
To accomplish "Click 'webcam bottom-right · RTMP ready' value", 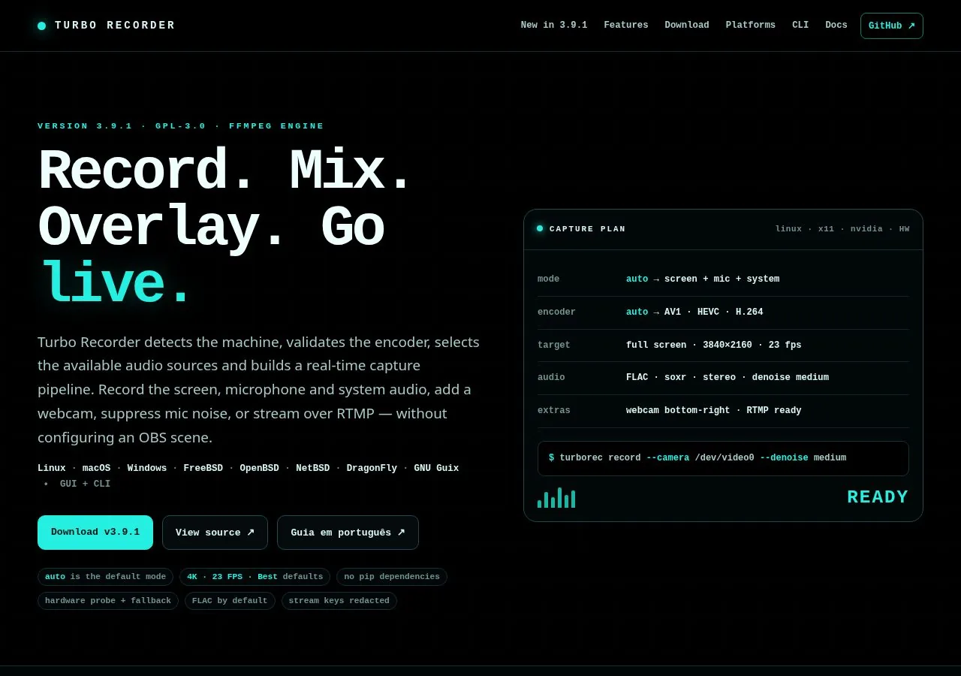I will (714, 411).
